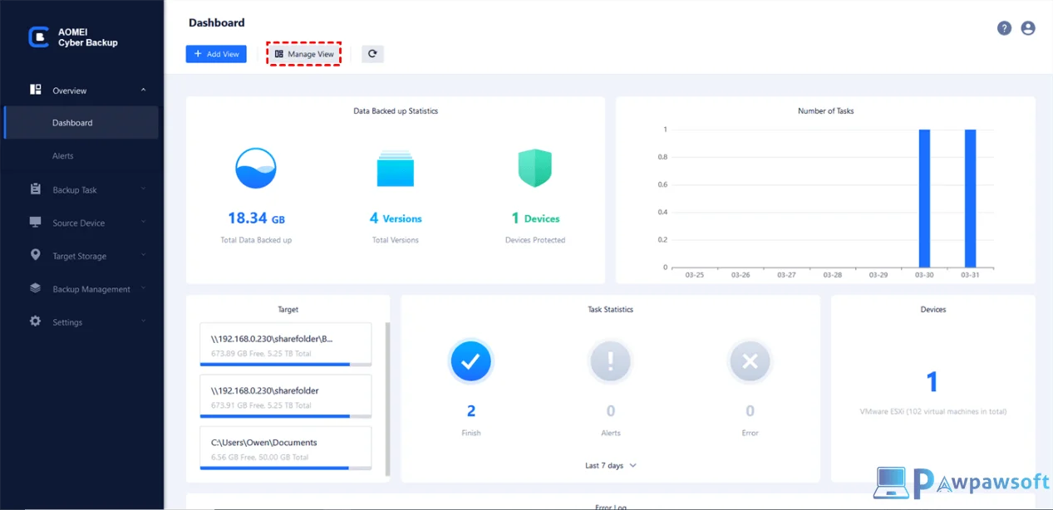Viewport: 1053px width, 510px height.
Task: Collapse the Overview menu chevron
Action: [143, 90]
